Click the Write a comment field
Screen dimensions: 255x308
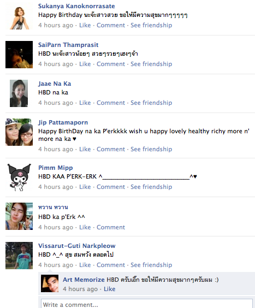click(147, 304)
